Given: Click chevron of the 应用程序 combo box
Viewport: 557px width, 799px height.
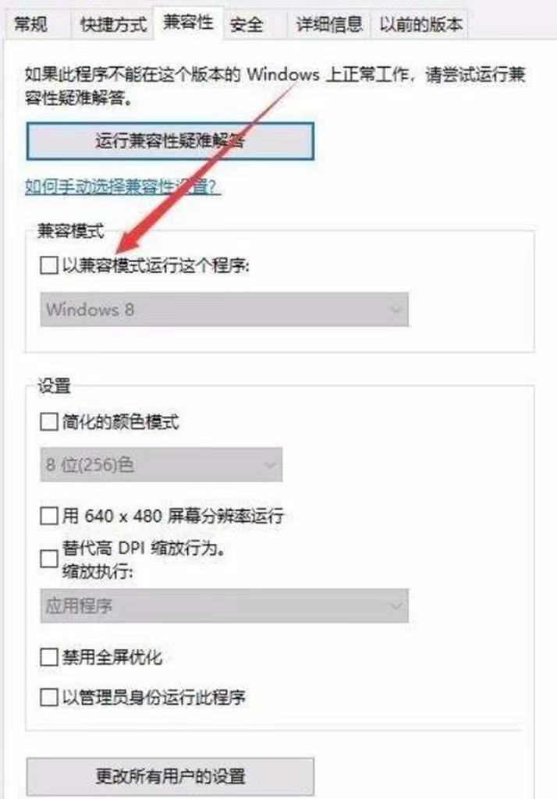Looking at the screenshot, I should [395, 605].
